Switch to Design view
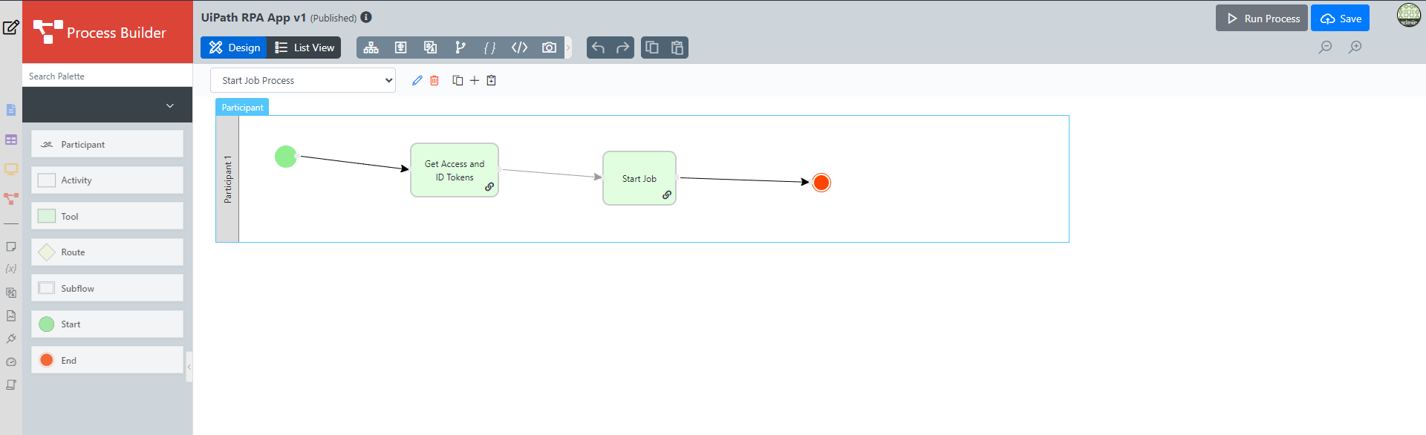Screen dimensions: 1426x435 click(234, 48)
